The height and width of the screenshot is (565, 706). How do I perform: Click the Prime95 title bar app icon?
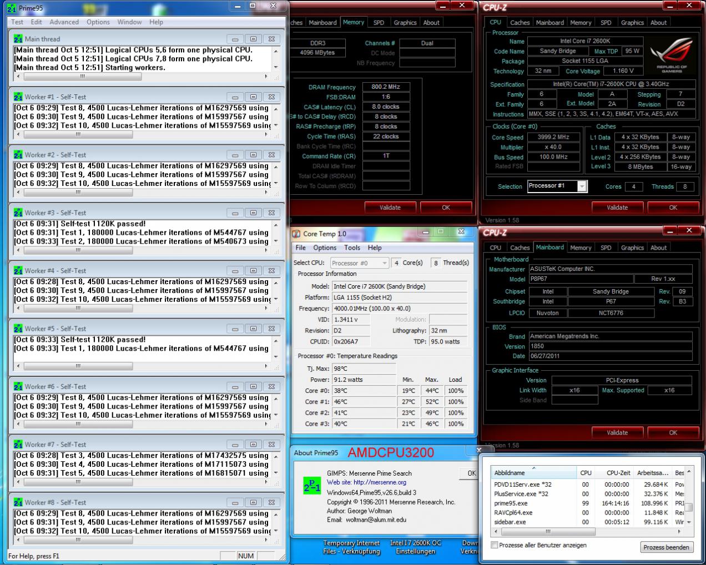12,8
